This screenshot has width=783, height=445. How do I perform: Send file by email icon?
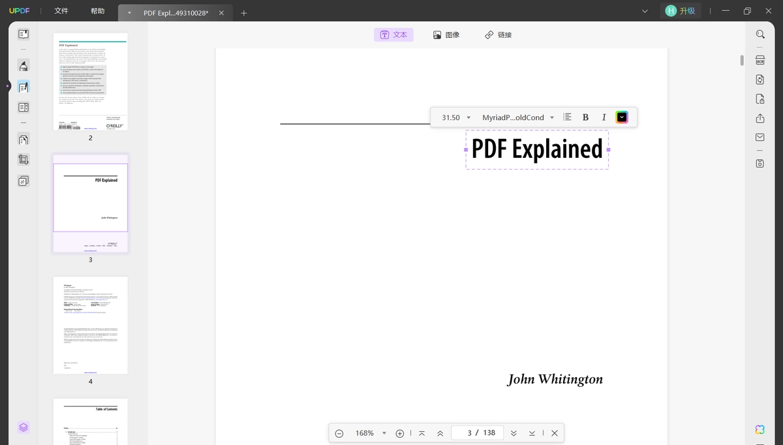tap(760, 138)
